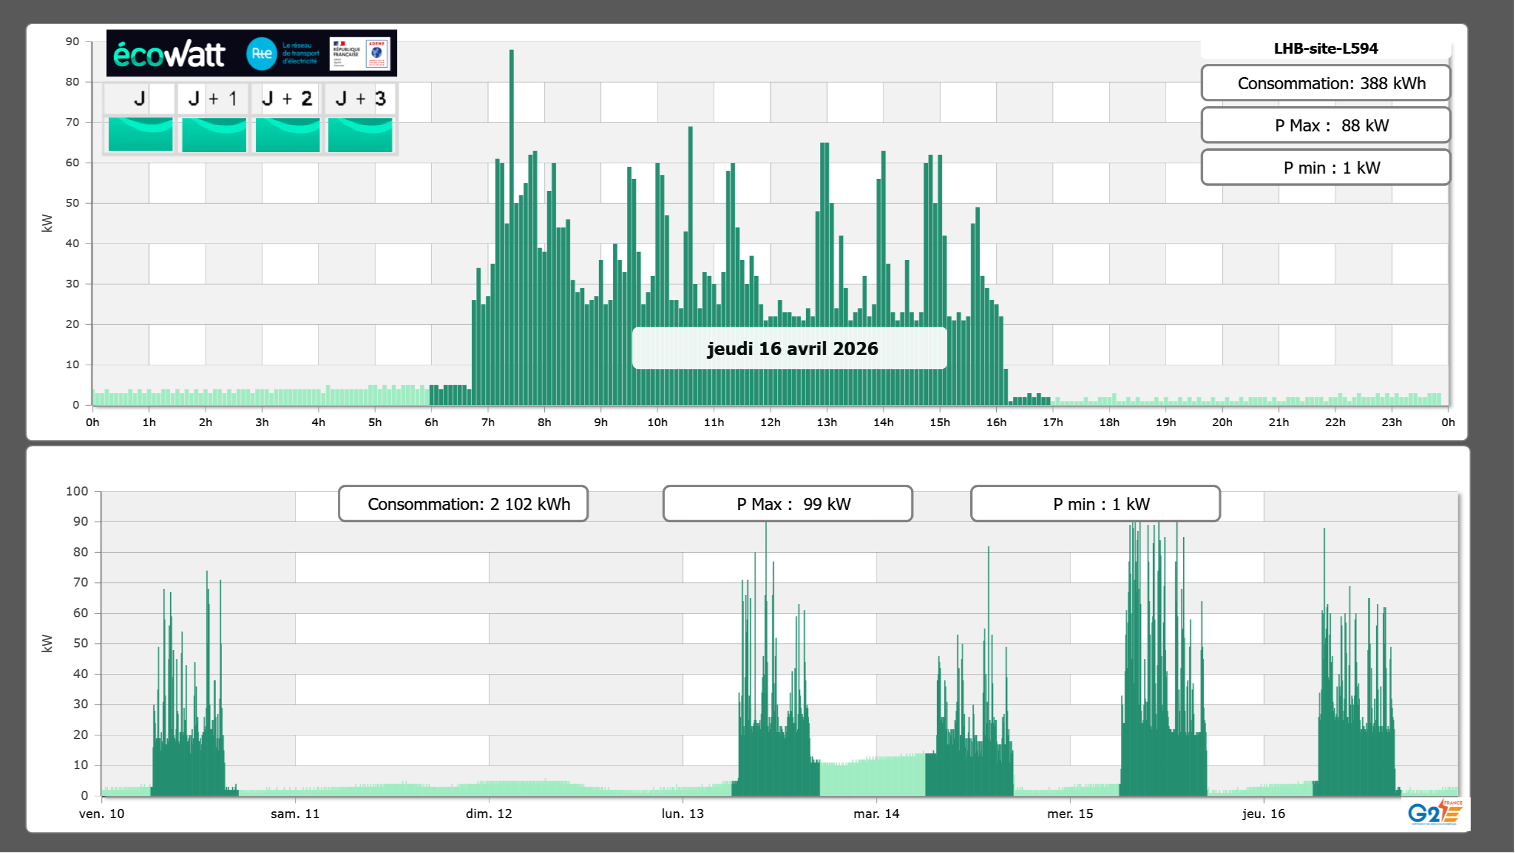Screen dimensions: 1515x853
Task: Click the green signal under J + 2
Action: pos(288,134)
